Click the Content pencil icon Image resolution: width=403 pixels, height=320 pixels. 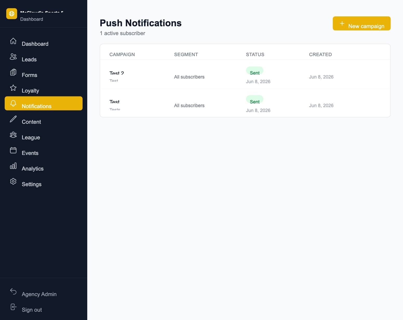click(x=13, y=119)
